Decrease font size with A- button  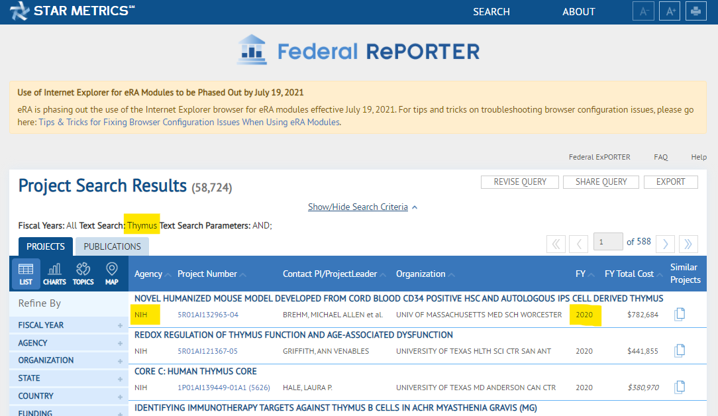643,11
